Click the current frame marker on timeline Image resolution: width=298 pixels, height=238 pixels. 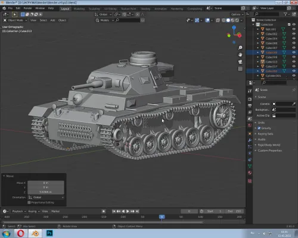tap(162, 217)
